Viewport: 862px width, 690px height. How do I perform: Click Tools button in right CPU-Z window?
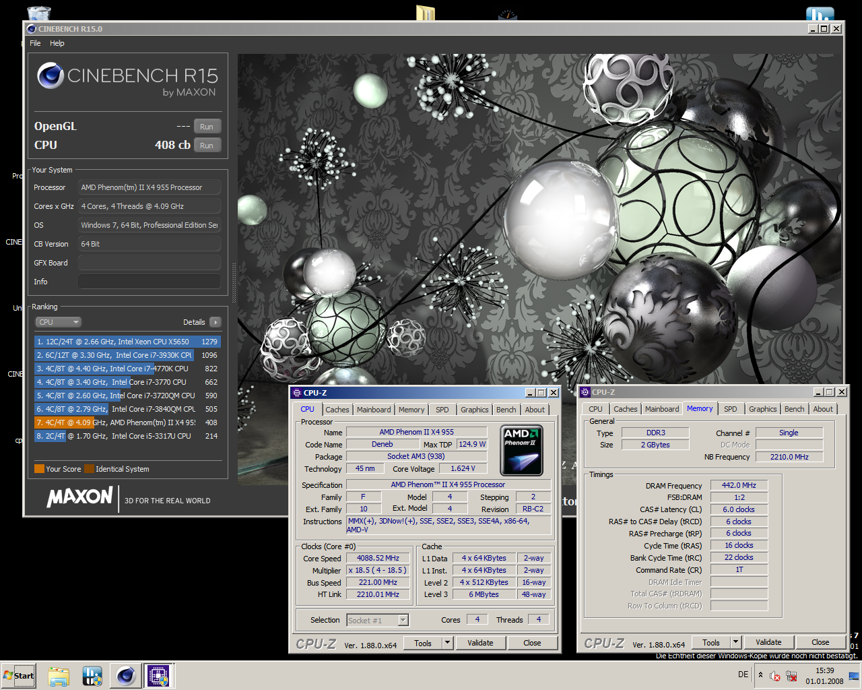pyautogui.click(x=711, y=643)
